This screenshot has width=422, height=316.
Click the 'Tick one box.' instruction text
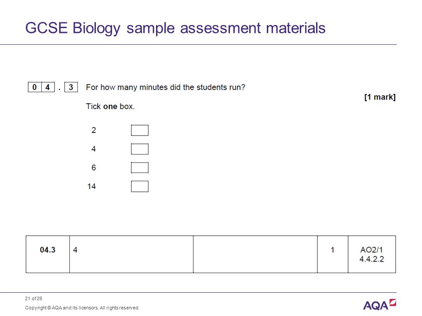110,106
